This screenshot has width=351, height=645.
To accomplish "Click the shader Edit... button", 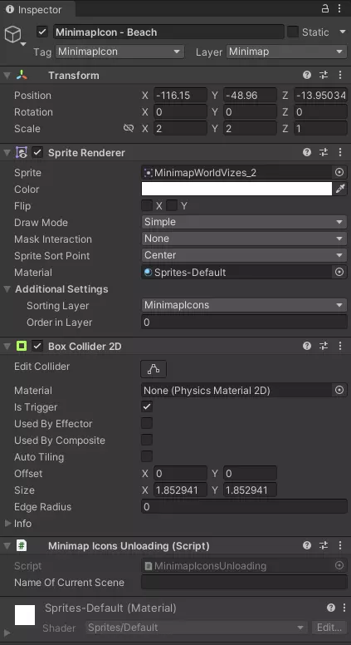I will coord(329,628).
